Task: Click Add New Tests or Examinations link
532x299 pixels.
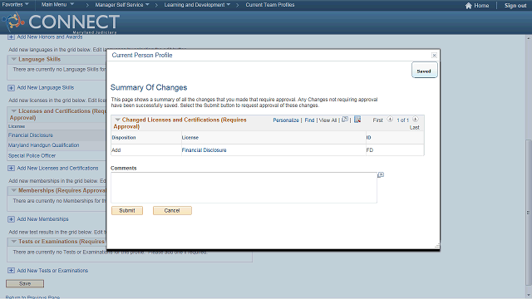Action: coord(52,271)
